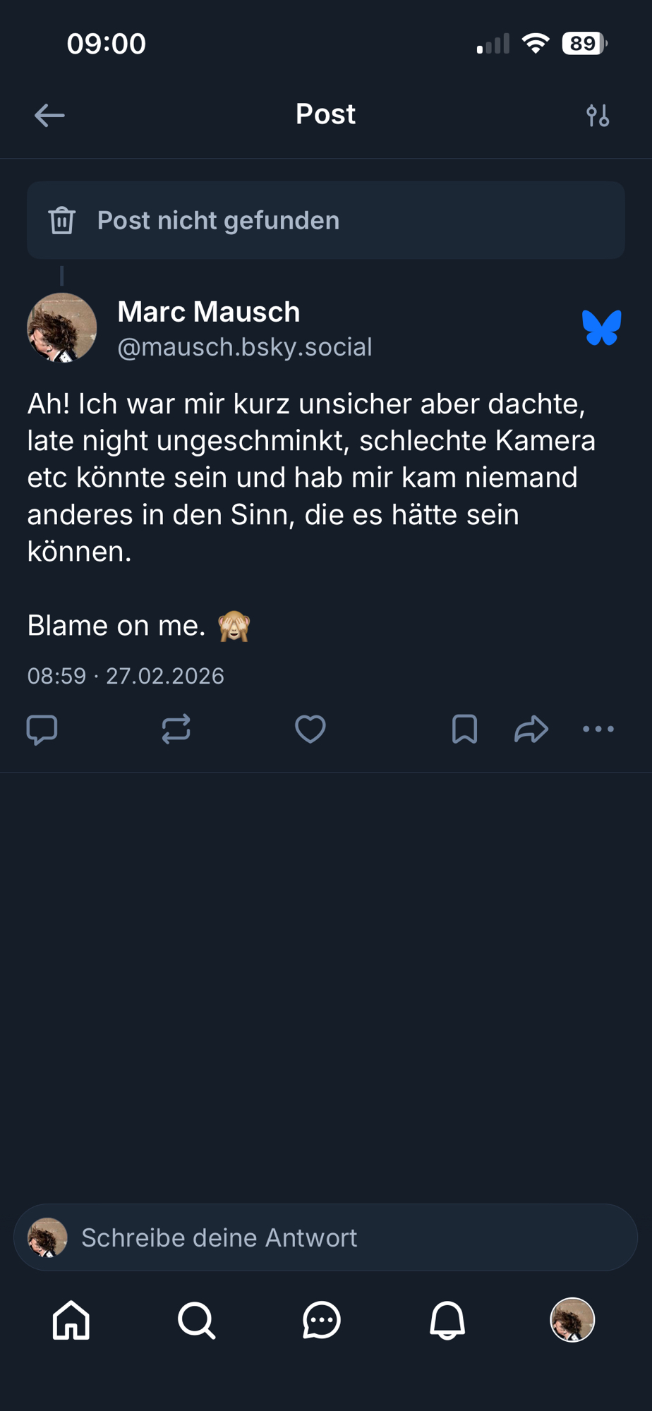652x1411 pixels.
Task: Go back using the arrow icon
Action: coord(49,115)
